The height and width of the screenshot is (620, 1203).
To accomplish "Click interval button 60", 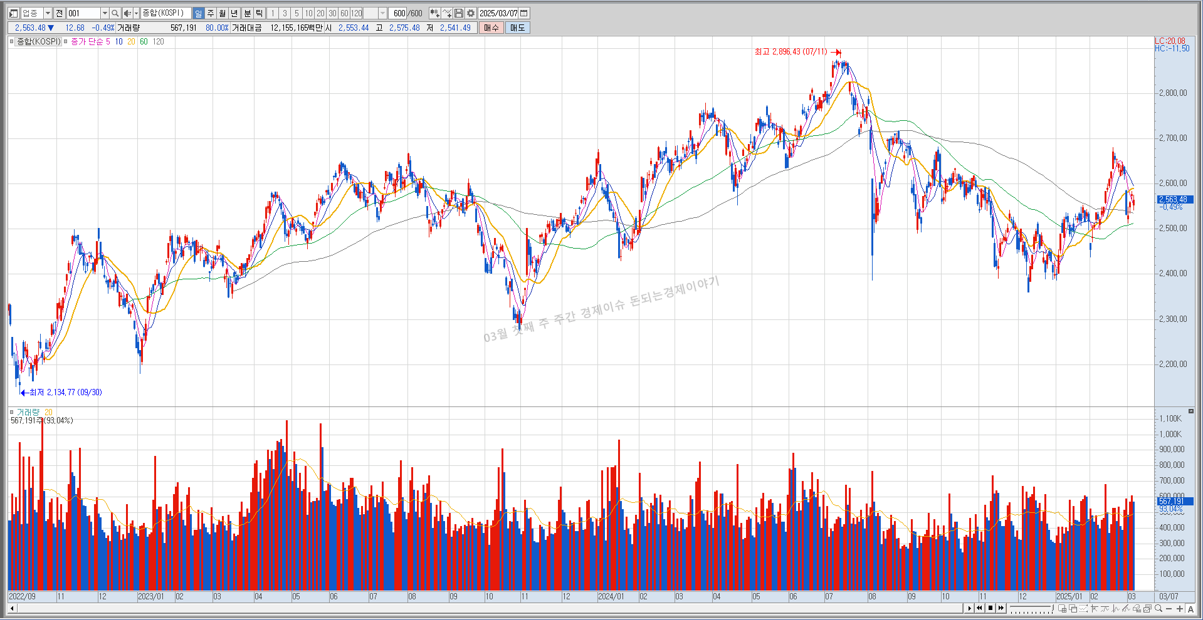I will [x=344, y=13].
